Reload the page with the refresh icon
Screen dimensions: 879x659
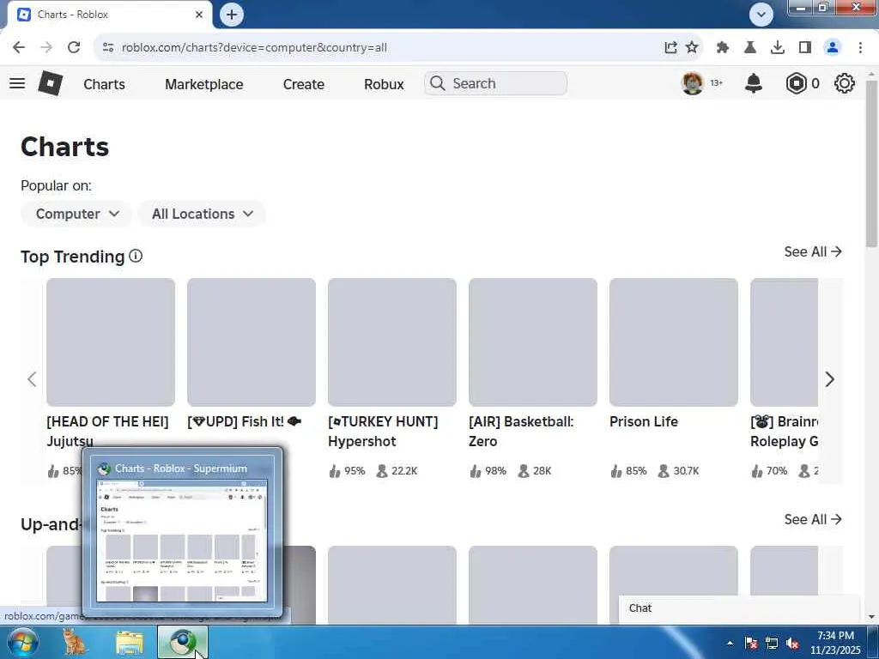tap(74, 47)
